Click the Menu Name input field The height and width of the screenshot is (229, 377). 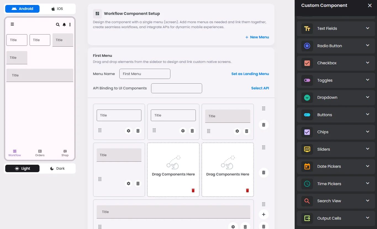click(x=145, y=74)
